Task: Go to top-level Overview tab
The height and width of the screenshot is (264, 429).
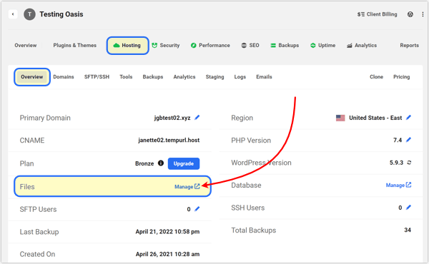Action: (x=26, y=46)
